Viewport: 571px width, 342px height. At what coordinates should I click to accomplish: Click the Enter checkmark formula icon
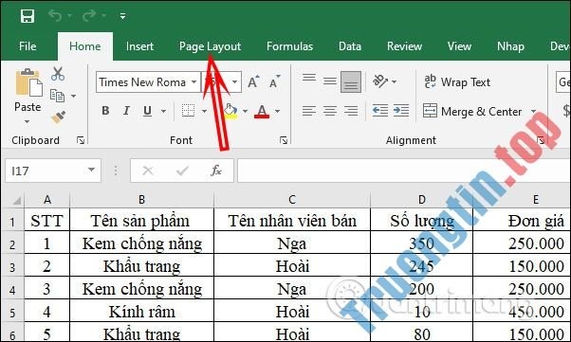tap(182, 171)
